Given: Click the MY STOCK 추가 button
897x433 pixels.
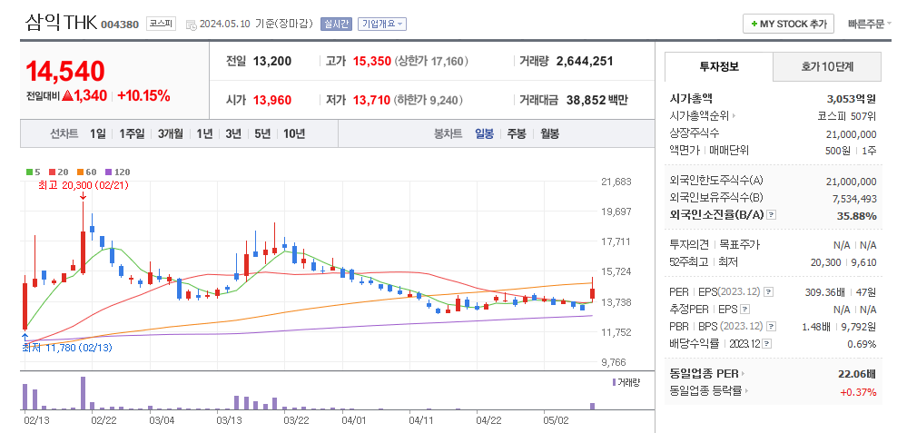Looking at the screenshot, I should point(788,24).
